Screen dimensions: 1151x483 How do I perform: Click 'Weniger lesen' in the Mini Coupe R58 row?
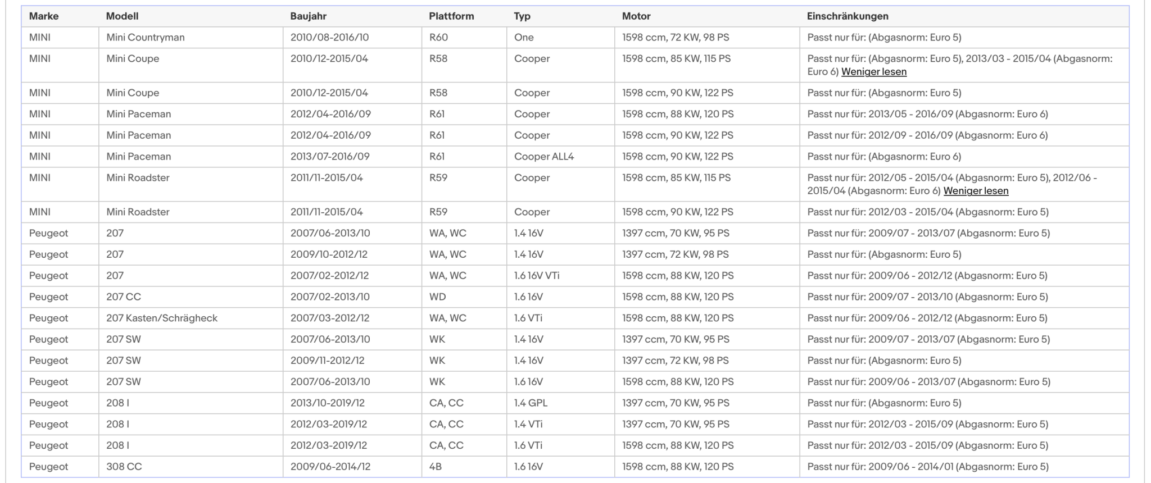(x=873, y=72)
